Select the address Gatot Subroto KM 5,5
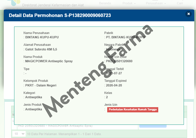The width and height of the screenshot is (196, 138). (x=41, y=49)
